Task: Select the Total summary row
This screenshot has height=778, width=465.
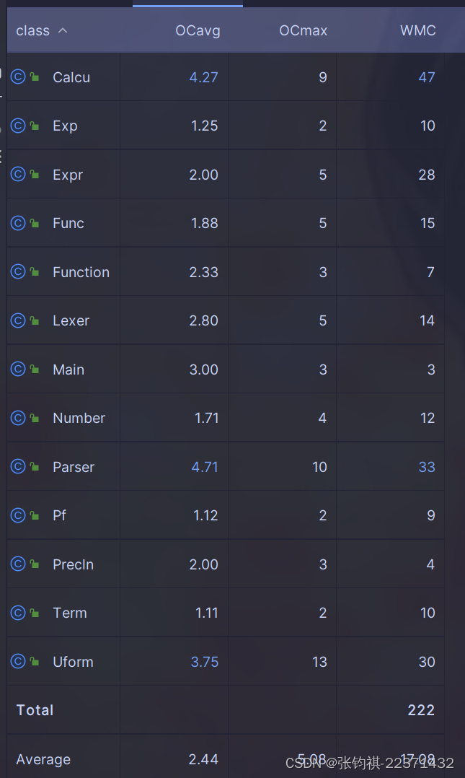Action: tap(226, 710)
